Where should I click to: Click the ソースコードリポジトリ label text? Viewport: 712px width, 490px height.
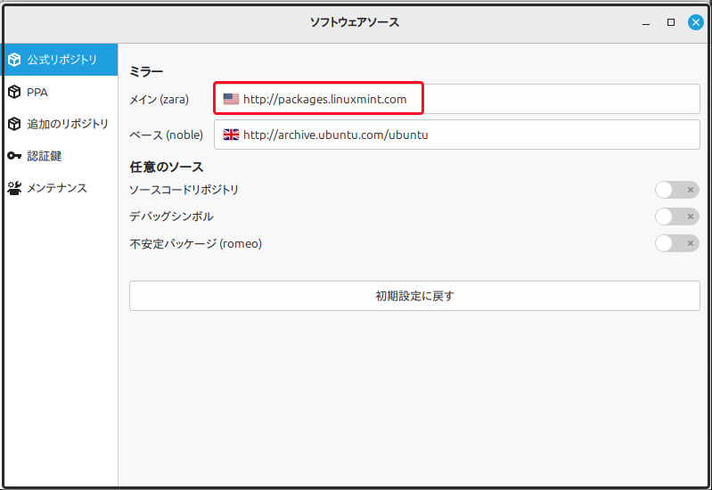pos(184,190)
